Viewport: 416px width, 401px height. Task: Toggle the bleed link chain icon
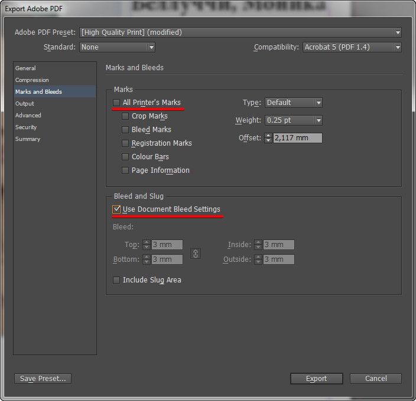coord(196,254)
